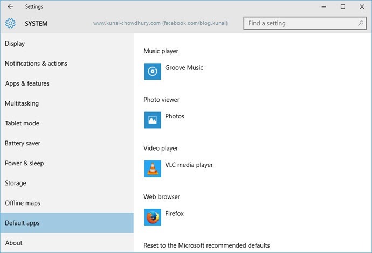
Task: Close the Settings window
Action: tap(362, 6)
